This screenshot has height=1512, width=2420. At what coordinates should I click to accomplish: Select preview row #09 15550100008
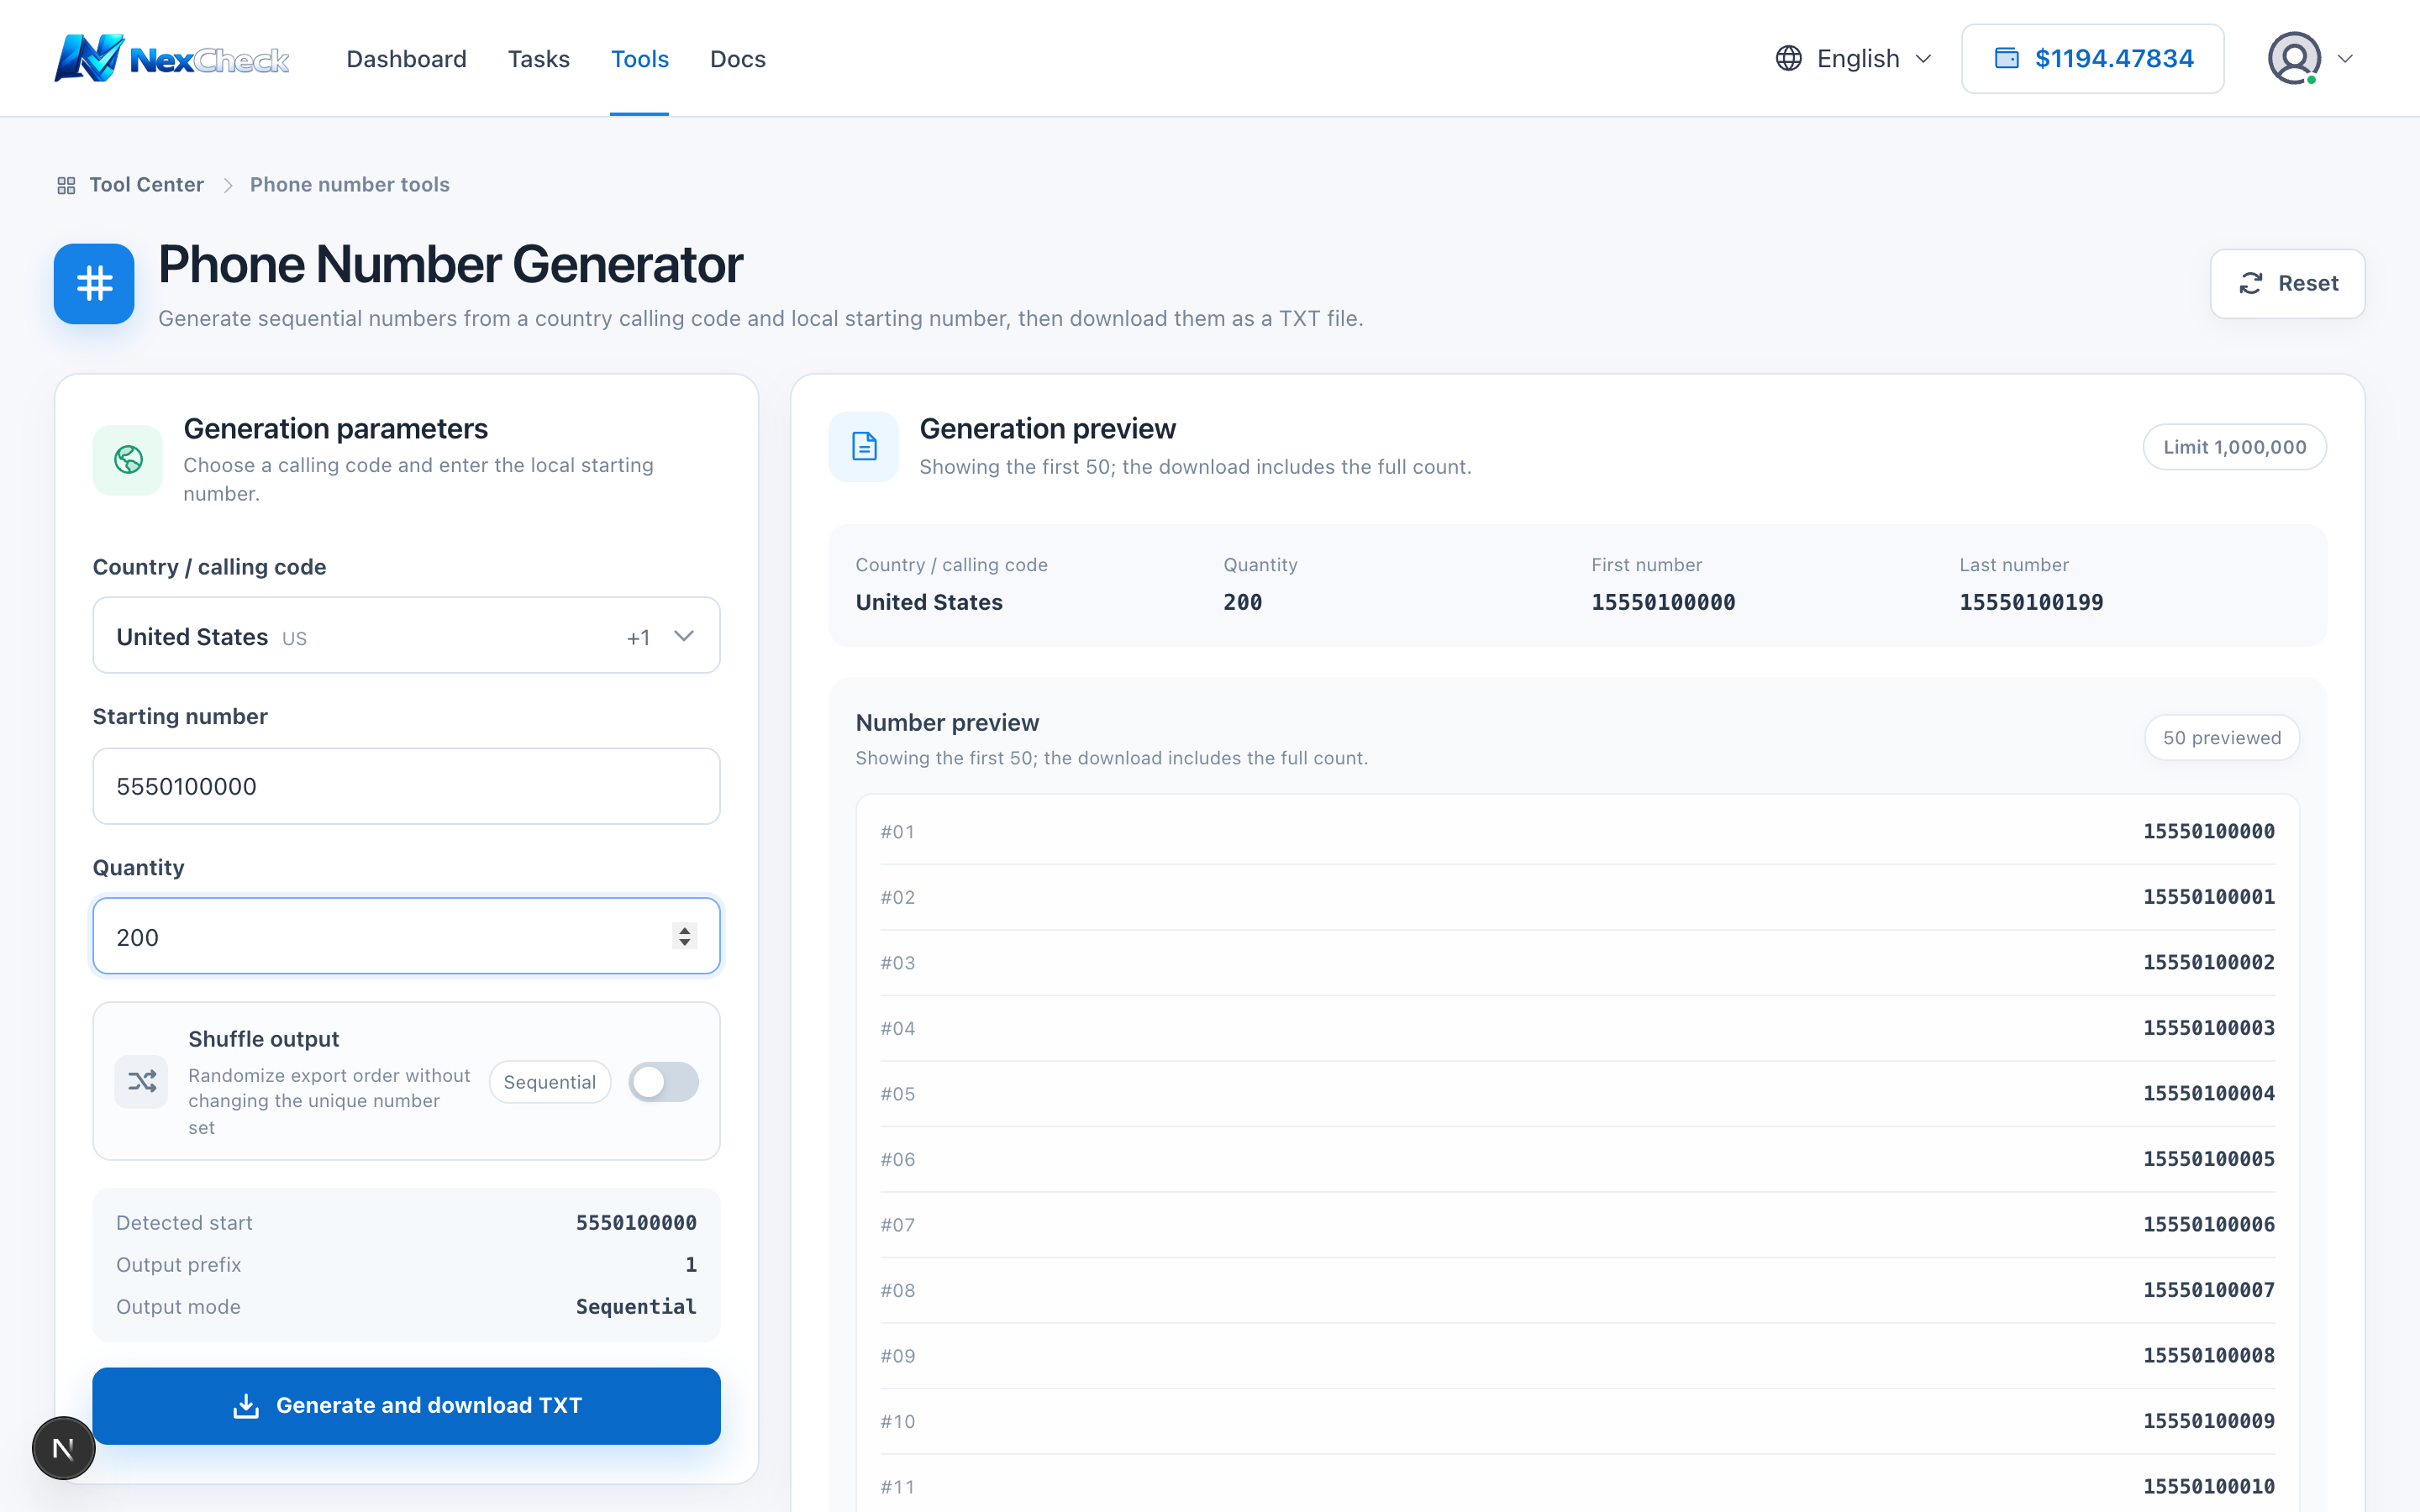click(x=1577, y=1355)
